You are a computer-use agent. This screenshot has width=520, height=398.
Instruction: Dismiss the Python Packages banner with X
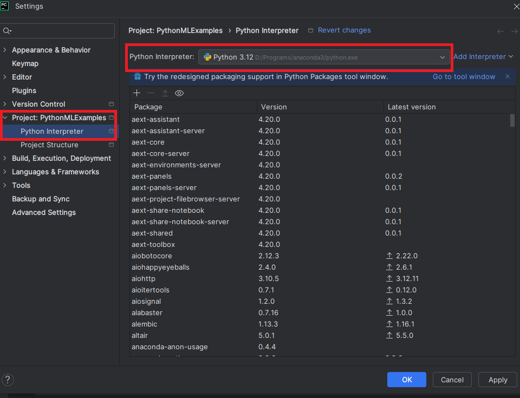[x=508, y=77]
